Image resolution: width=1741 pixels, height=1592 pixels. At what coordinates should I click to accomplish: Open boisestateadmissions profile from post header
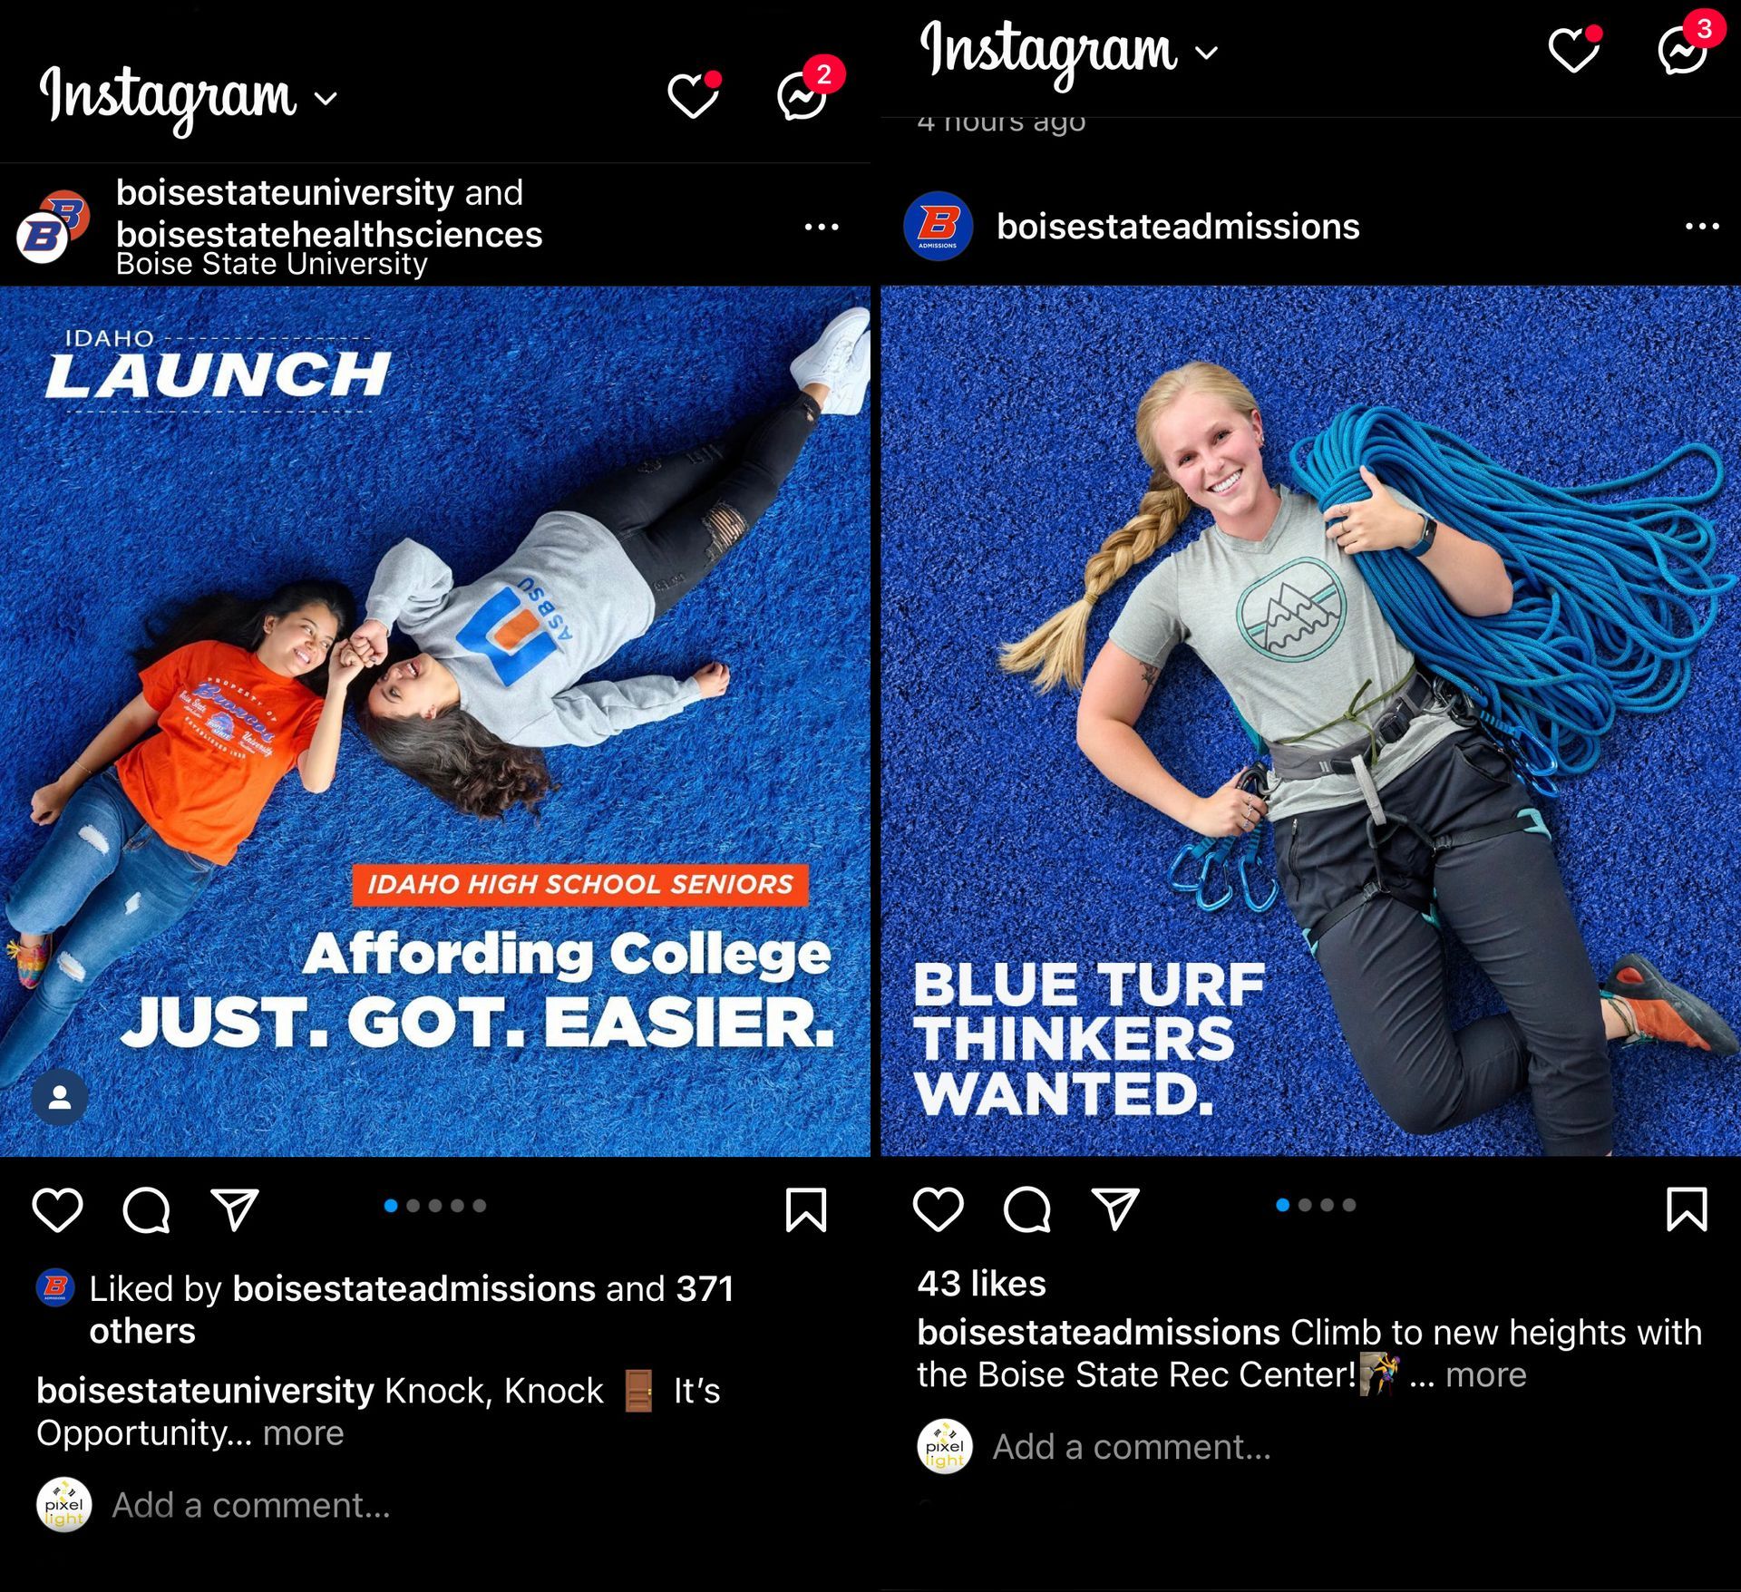click(1178, 227)
